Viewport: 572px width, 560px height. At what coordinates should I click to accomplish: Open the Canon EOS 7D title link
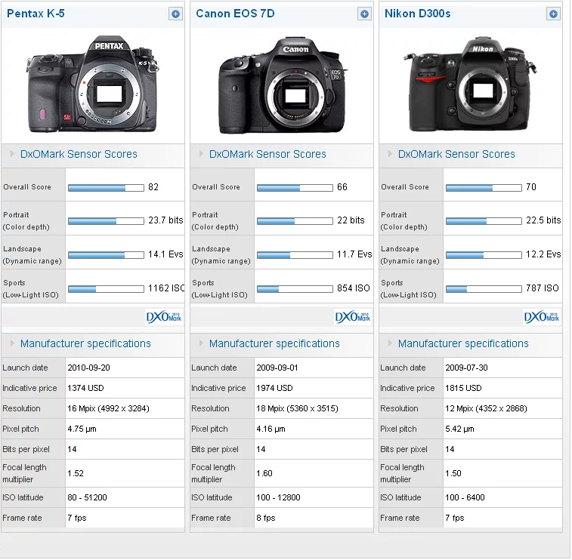(235, 14)
